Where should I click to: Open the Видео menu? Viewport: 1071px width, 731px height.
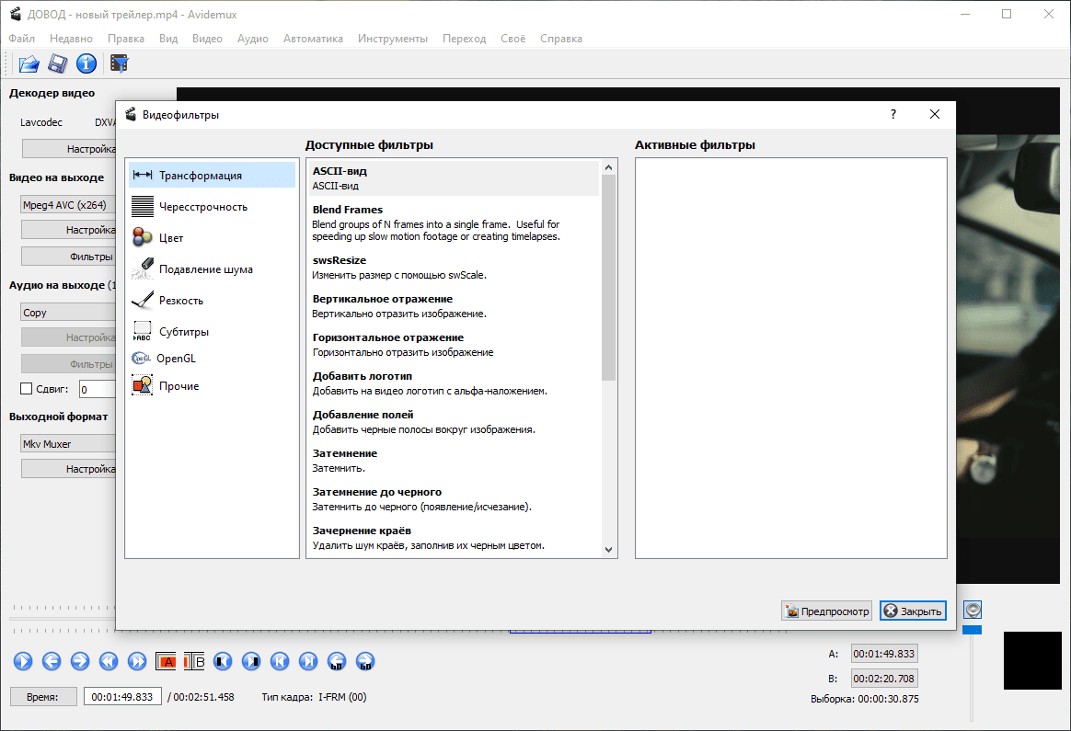[x=208, y=39]
